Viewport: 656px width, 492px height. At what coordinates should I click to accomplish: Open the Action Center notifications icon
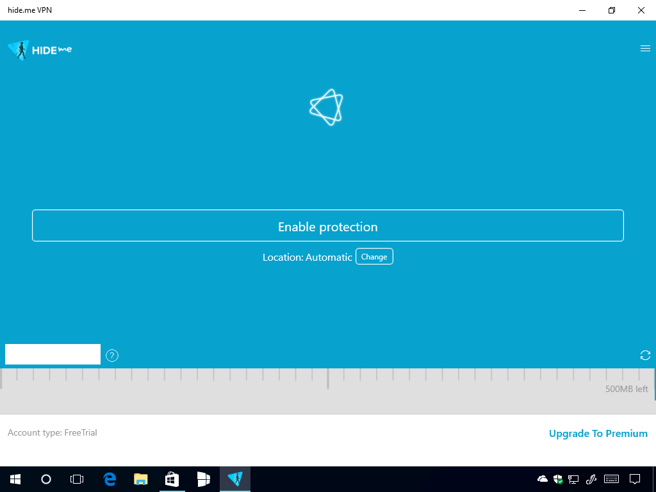point(635,479)
